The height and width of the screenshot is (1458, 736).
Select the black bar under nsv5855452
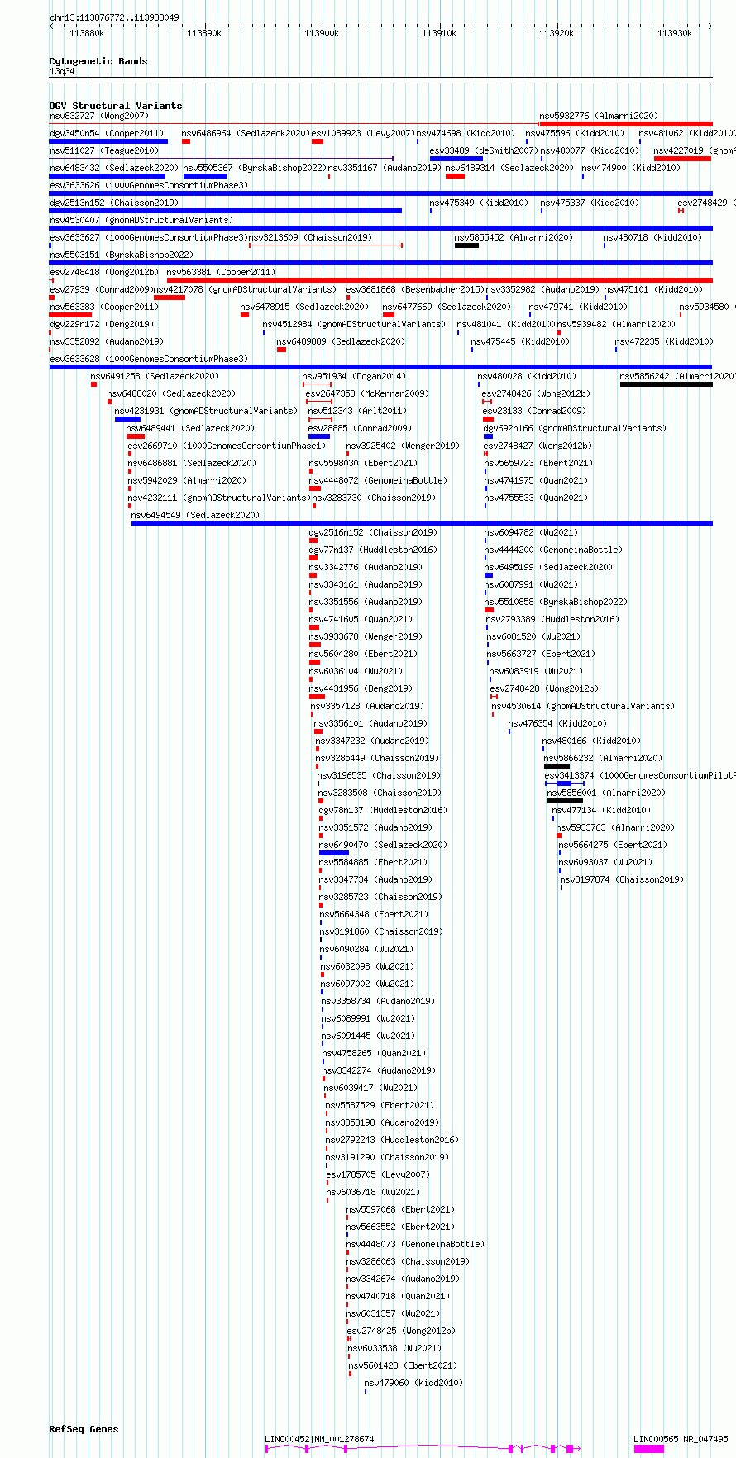pos(466,245)
